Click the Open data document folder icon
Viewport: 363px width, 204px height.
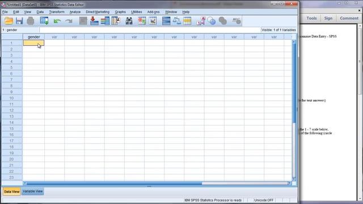tap(9, 21)
